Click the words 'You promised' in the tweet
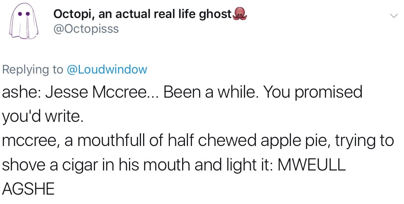 coord(313,92)
